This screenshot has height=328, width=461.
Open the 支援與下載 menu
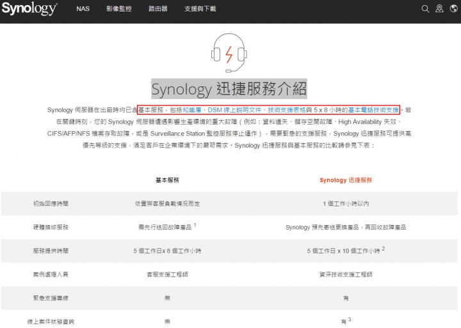200,9
